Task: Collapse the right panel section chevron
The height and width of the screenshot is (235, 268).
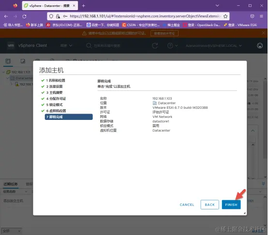Action: tap(253, 131)
